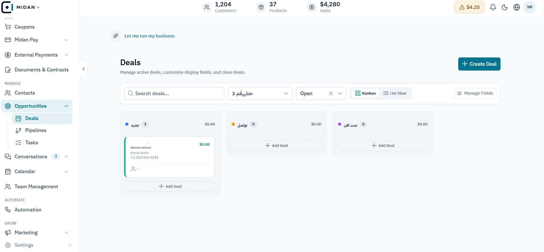Focus the Search deals field
Screen dimensions: 544x252
point(174,93)
